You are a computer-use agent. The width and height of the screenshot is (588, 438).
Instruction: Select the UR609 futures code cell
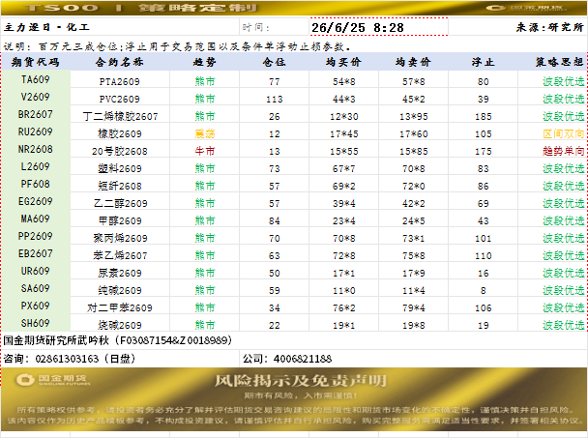(35, 271)
